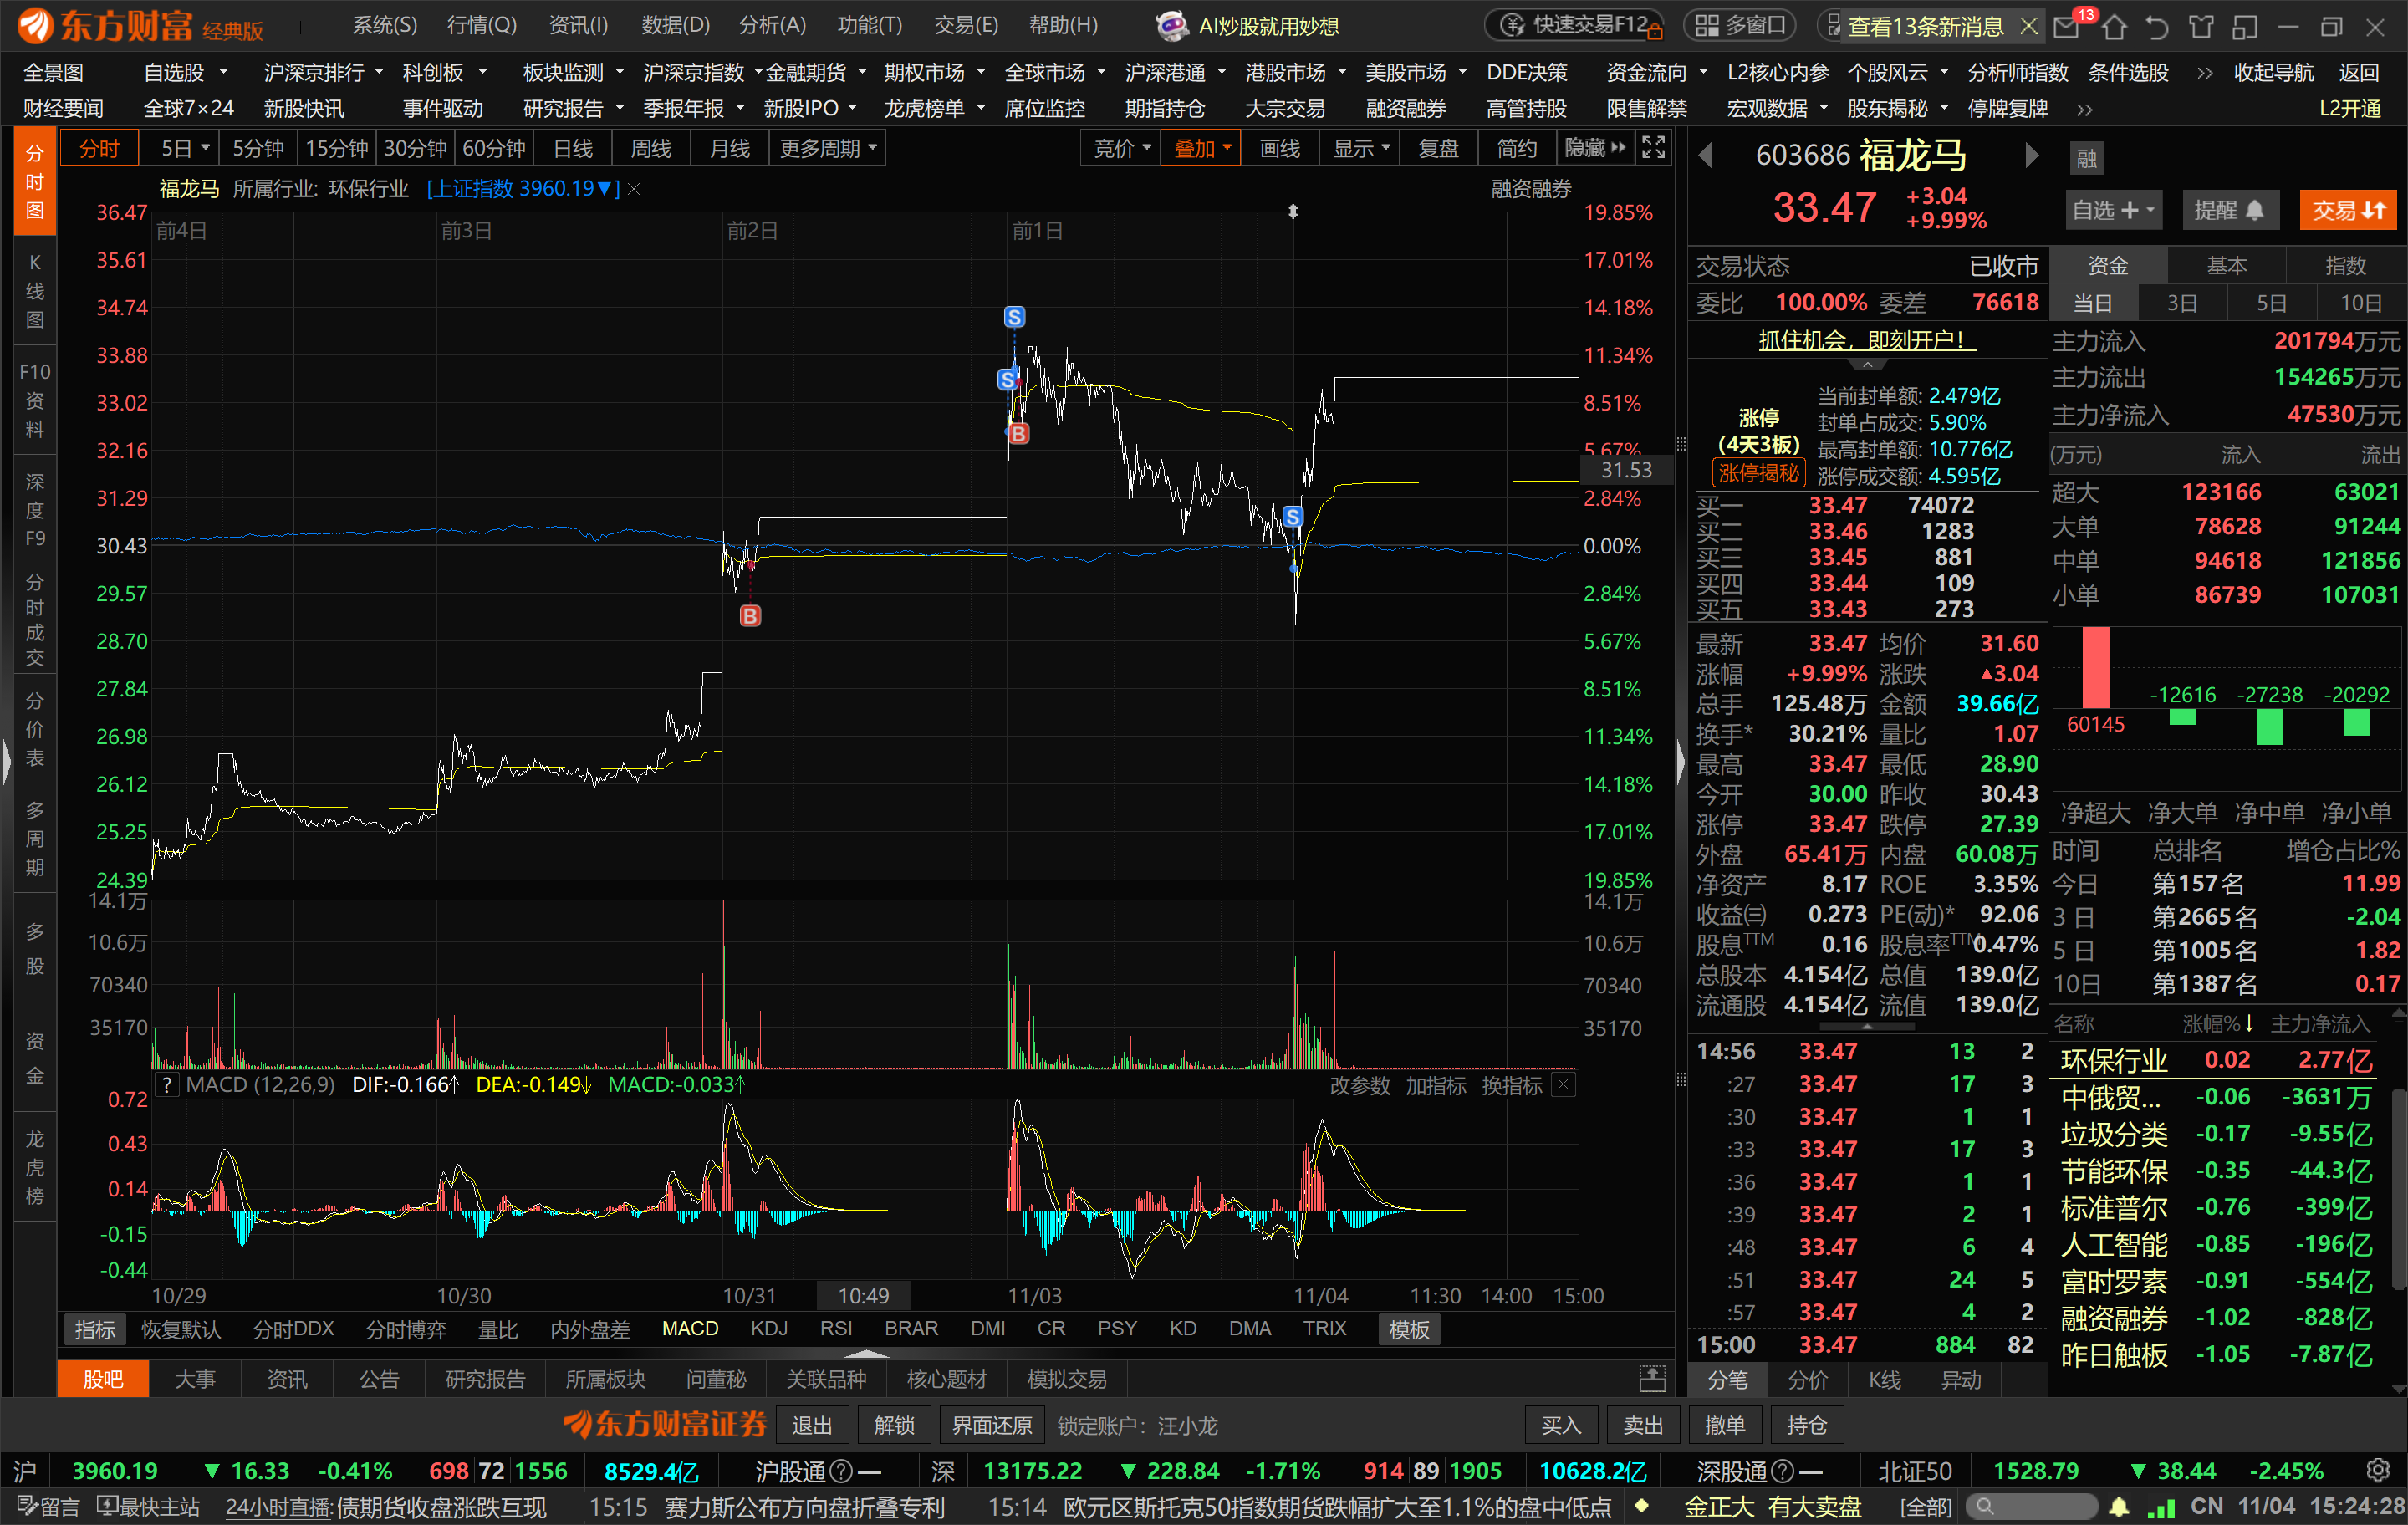
Task: Toggle the 叠加 overlay option
Action: pos(1199,148)
